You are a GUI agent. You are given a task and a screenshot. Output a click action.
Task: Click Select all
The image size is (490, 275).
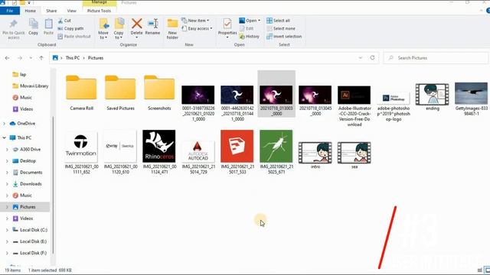[x=278, y=21]
